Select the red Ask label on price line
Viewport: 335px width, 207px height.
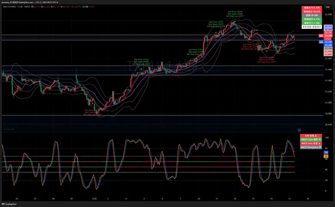tap(321, 36)
